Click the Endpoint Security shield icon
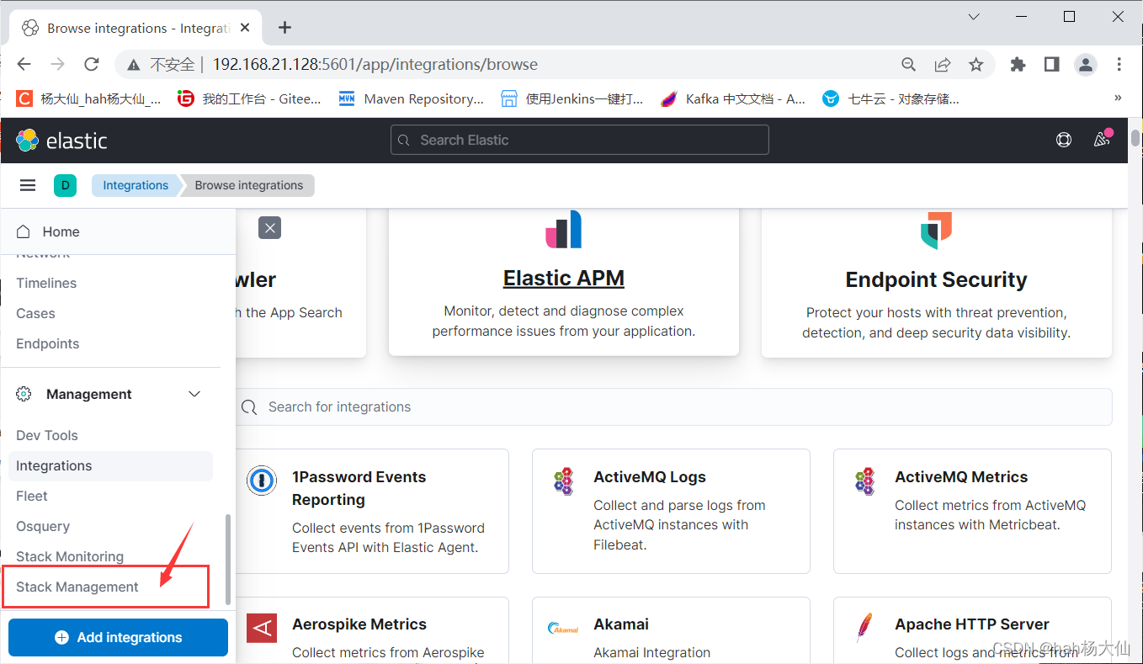This screenshot has width=1143, height=664. tap(936, 231)
